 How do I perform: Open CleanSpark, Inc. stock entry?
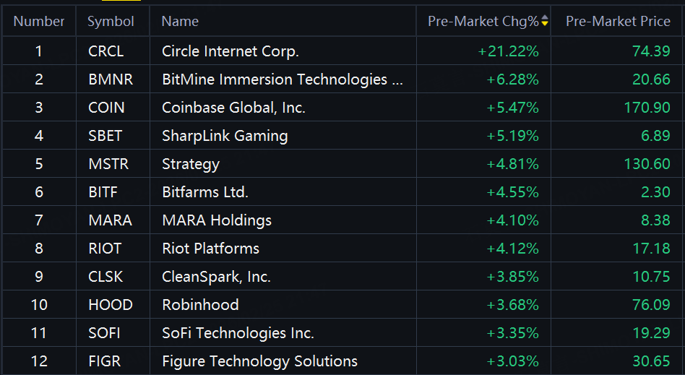coord(342,276)
